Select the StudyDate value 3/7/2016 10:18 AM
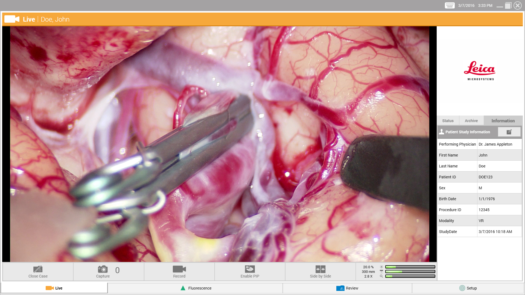This screenshot has height=295, width=525. click(495, 232)
